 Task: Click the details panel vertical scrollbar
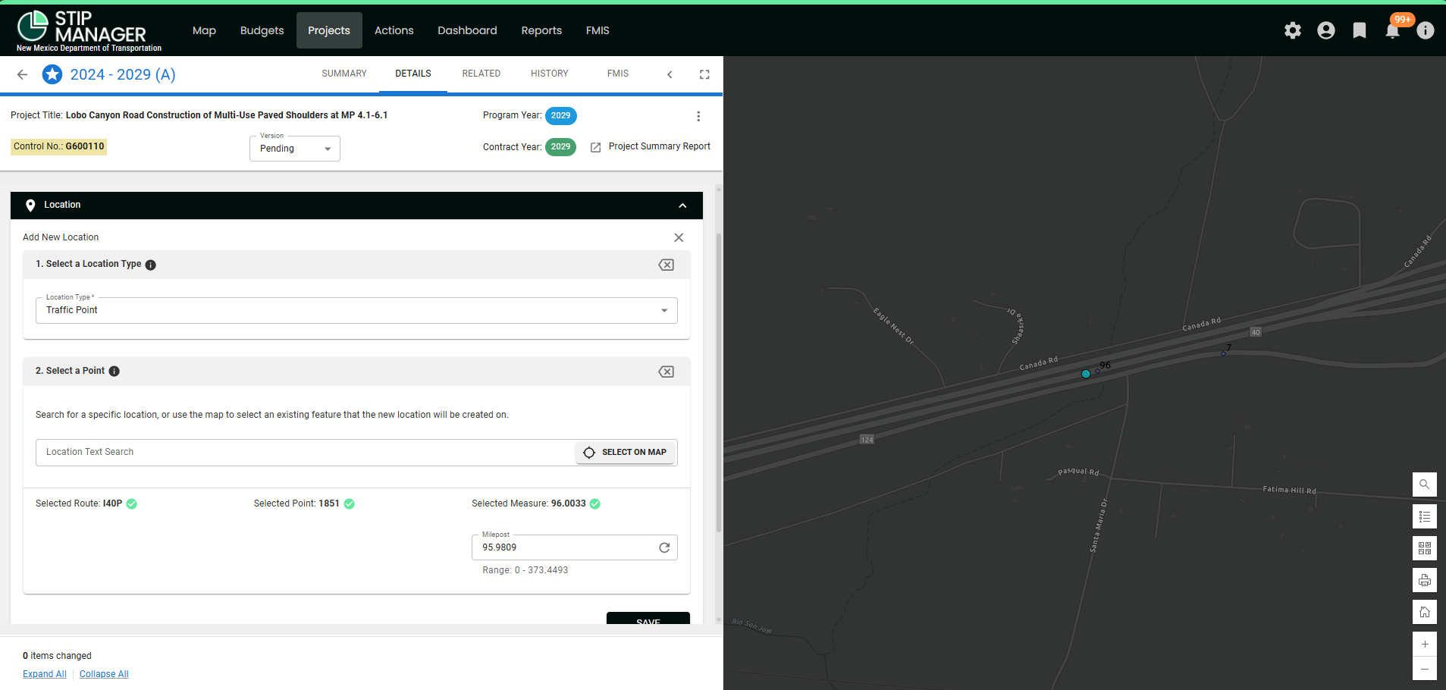[x=719, y=384]
